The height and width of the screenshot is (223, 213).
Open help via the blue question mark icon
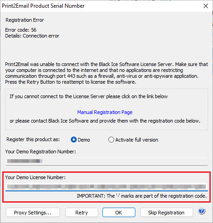[x=202, y=211]
